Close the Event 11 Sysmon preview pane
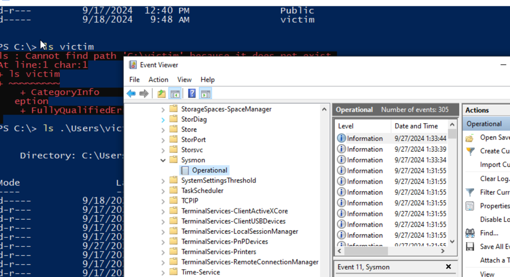The height and width of the screenshot is (277, 510). (x=448, y=267)
